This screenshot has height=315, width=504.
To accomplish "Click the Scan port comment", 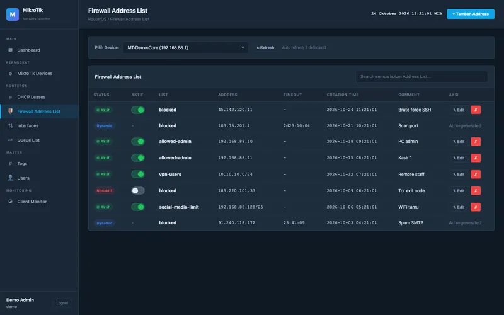I will tap(408, 125).
